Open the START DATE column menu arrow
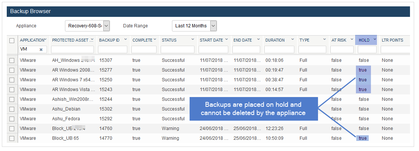Viewport: 419px width, 151px height. pyautogui.click(x=227, y=39)
